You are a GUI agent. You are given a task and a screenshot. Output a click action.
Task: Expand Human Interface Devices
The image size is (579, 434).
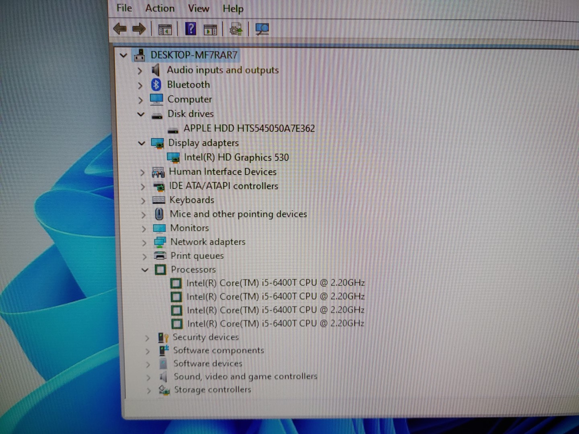[x=142, y=173]
